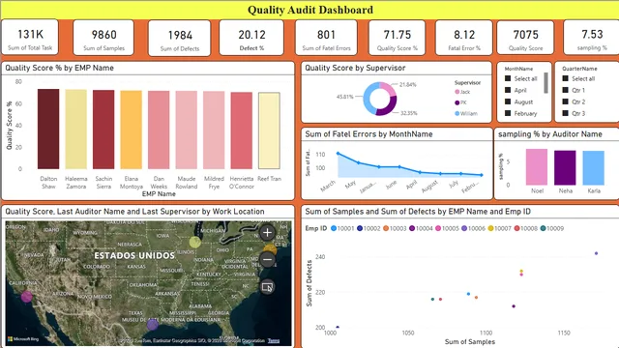Viewport: 619px width, 348px height.
Task: Tick the Qtr 3 checkbox
Action: click(565, 113)
